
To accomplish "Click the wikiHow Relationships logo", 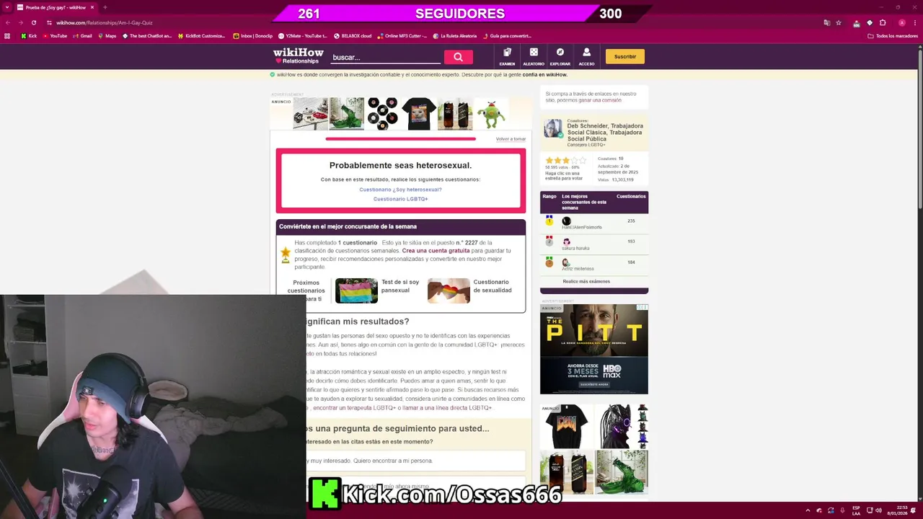I will [299, 56].
